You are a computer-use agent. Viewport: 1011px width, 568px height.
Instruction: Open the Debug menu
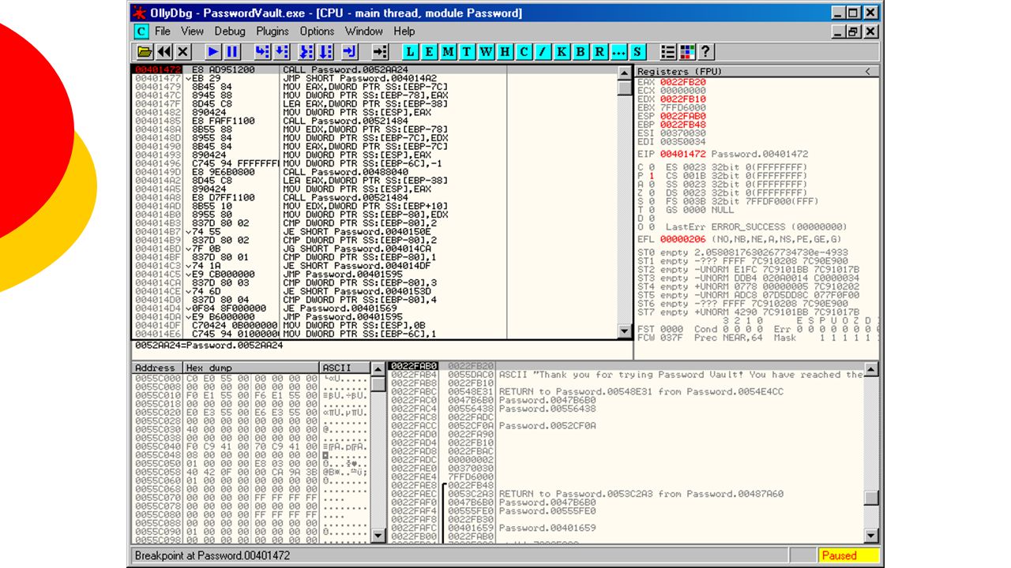230,32
